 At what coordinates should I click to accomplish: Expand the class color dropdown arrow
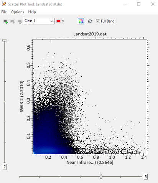[63, 21]
